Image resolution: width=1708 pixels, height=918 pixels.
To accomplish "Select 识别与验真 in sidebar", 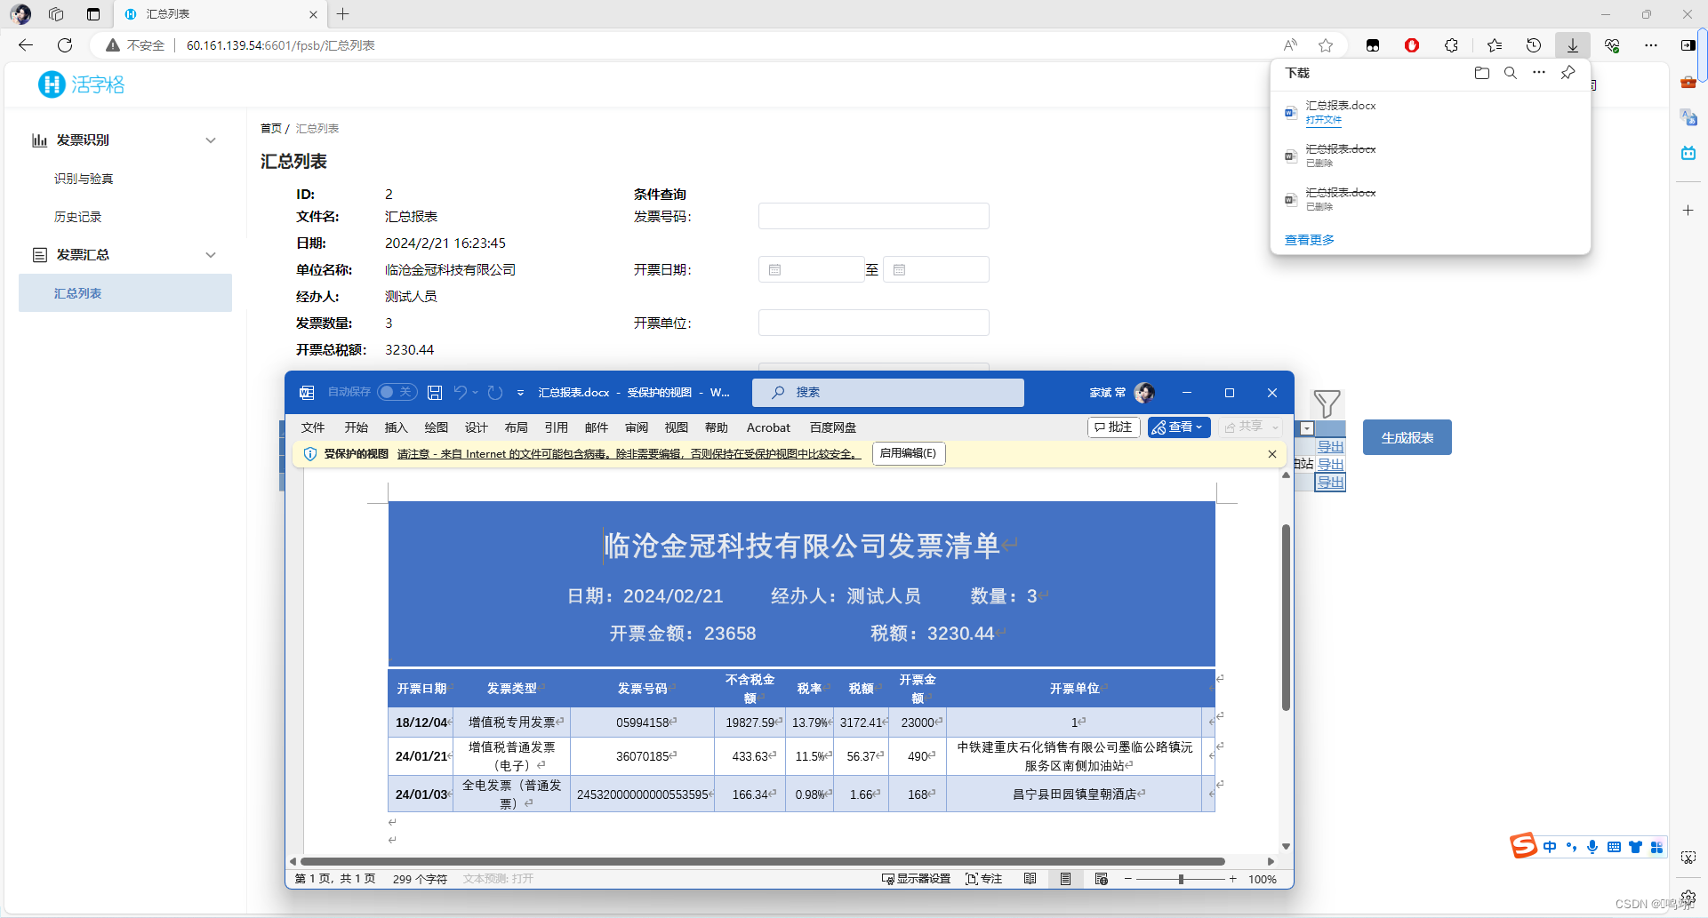I will pos(84,179).
